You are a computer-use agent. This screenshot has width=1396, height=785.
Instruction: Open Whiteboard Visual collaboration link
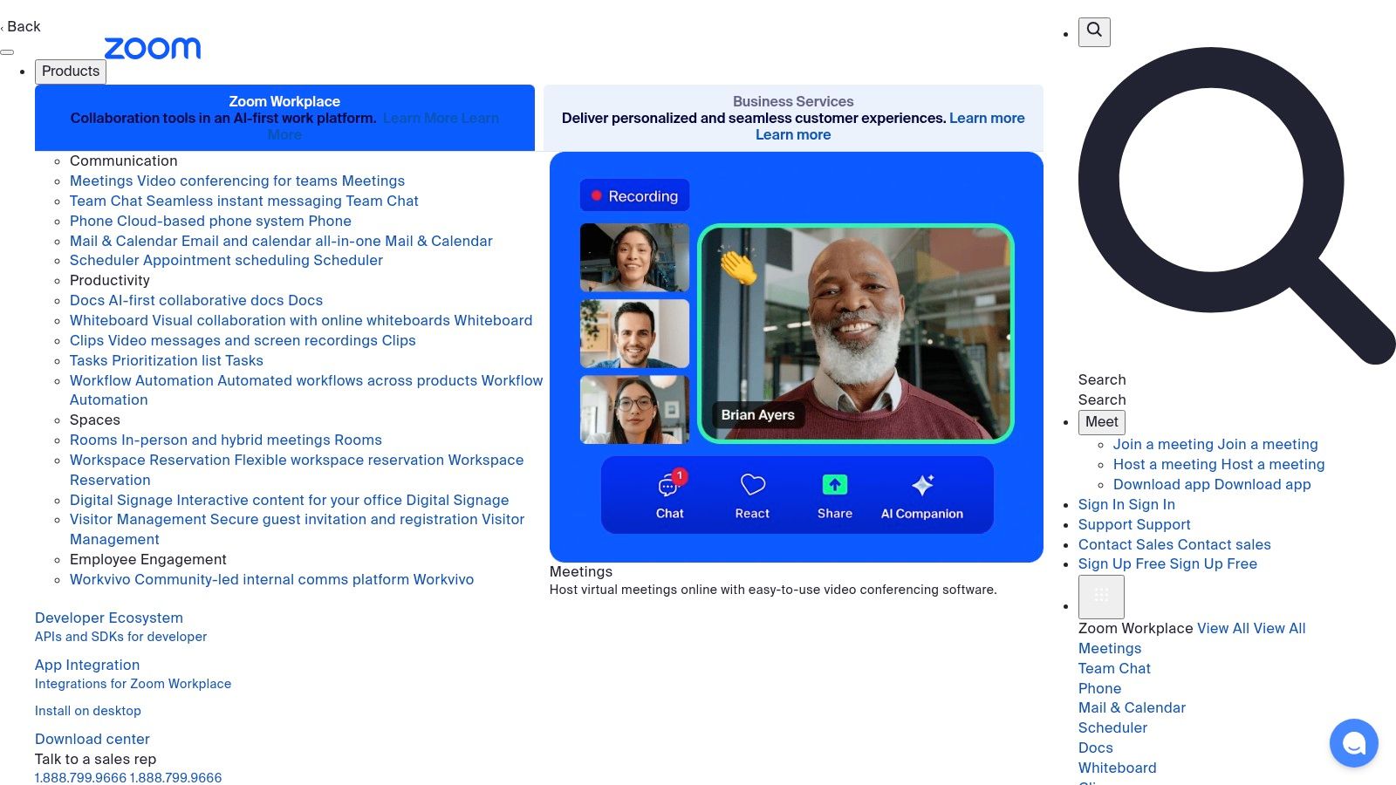[x=301, y=320]
